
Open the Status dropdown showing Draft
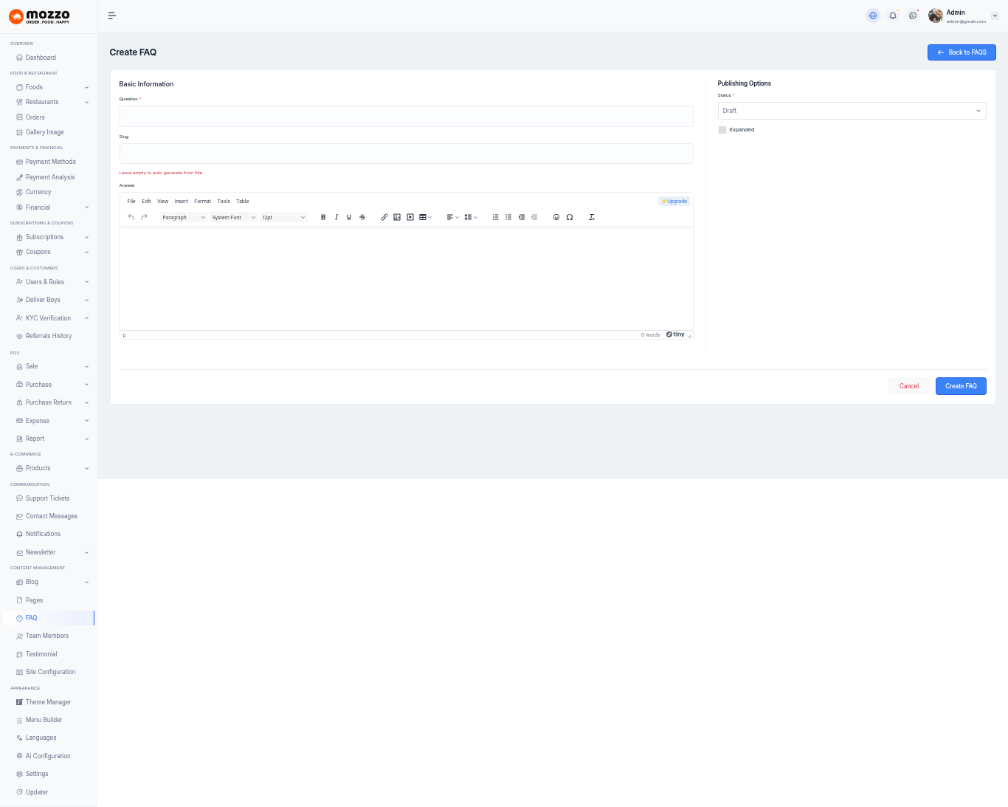[x=852, y=111]
